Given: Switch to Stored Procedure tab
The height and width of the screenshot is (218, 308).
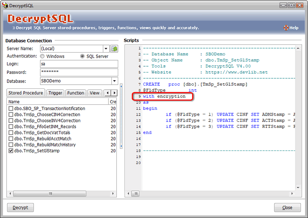Looking at the screenshot, I should pyautogui.click(x=26, y=93).
